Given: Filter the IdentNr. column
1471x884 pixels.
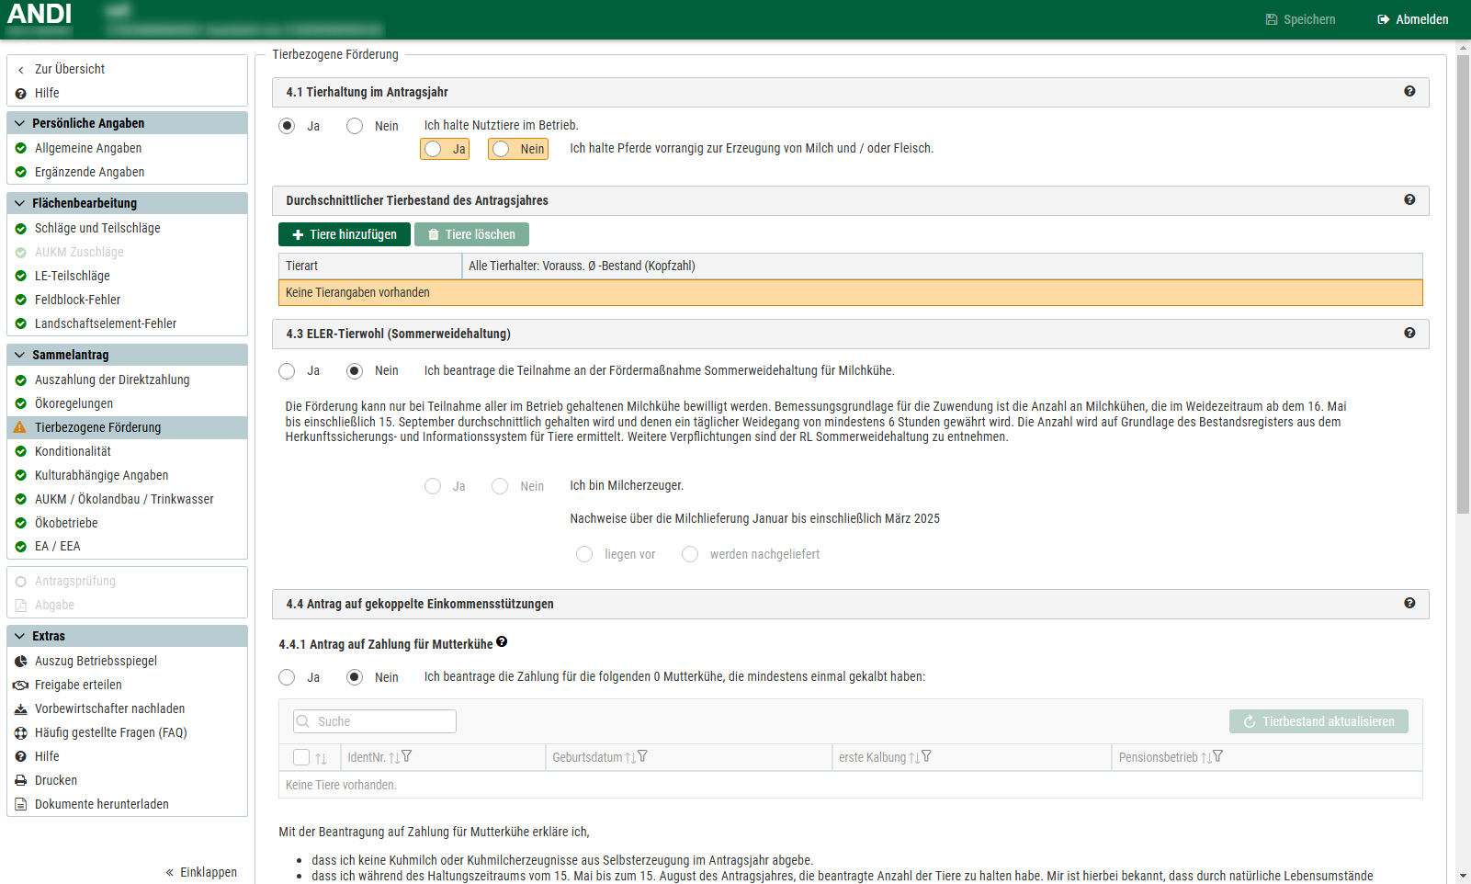Looking at the screenshot, I should 407,756.
